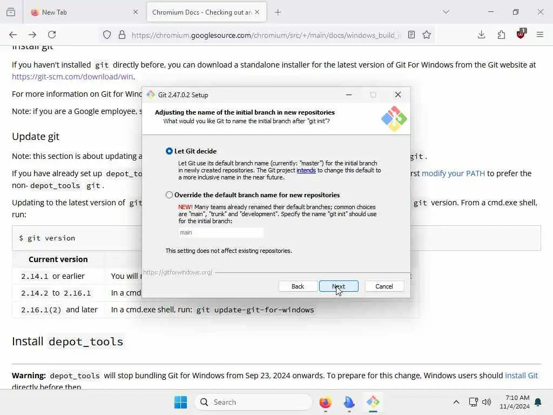553x415 pixels.
Task: Open the install Git link in warning
Action: pos(521,375)
